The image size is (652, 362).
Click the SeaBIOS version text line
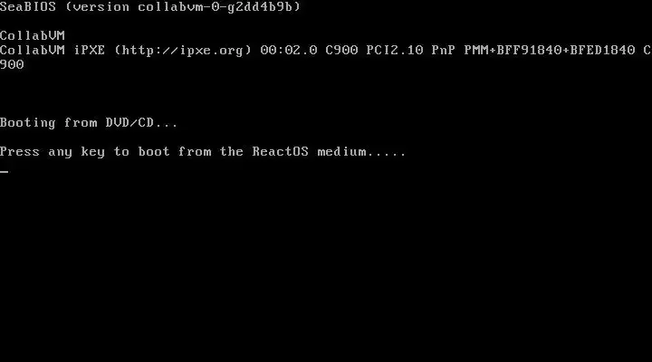coord(150,6)
